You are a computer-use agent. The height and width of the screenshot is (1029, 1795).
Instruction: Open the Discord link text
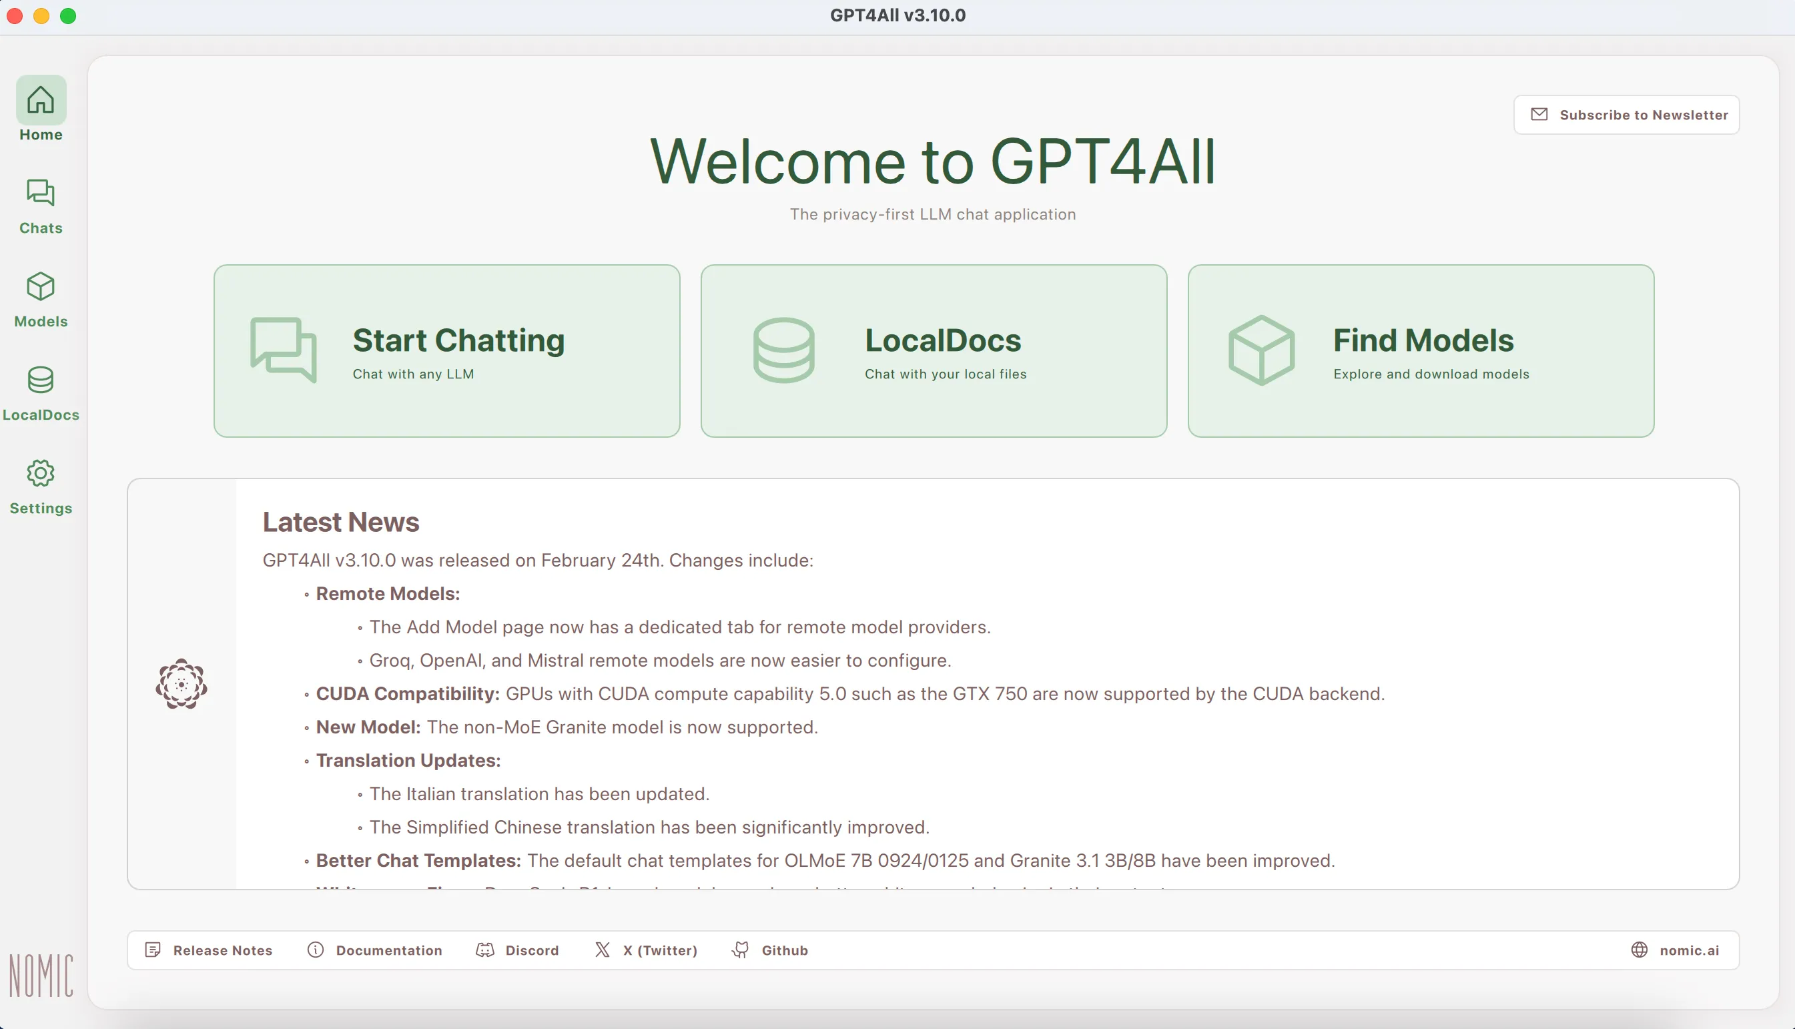pos(532,950)
